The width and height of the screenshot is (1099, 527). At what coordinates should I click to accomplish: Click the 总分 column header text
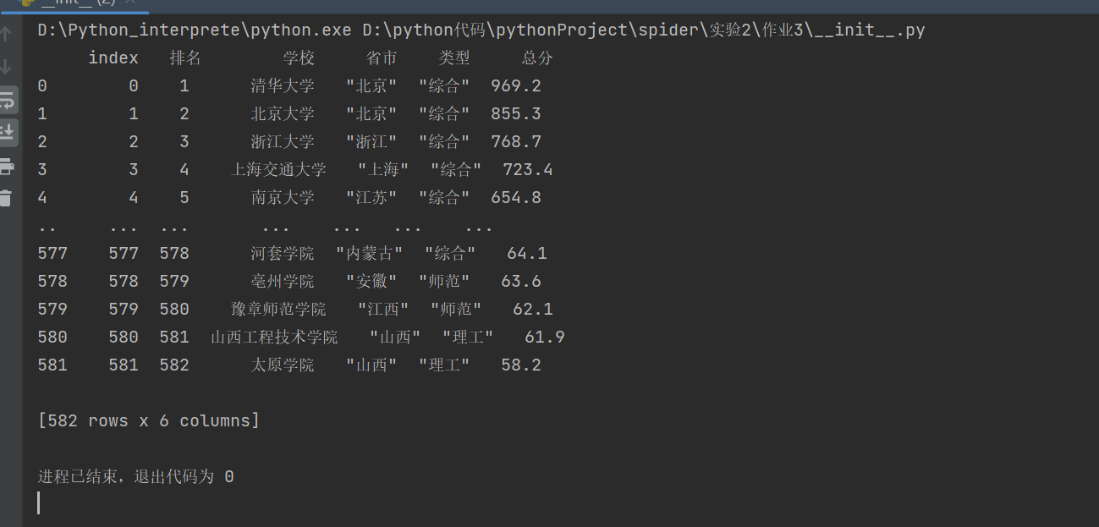click(537, 58)
